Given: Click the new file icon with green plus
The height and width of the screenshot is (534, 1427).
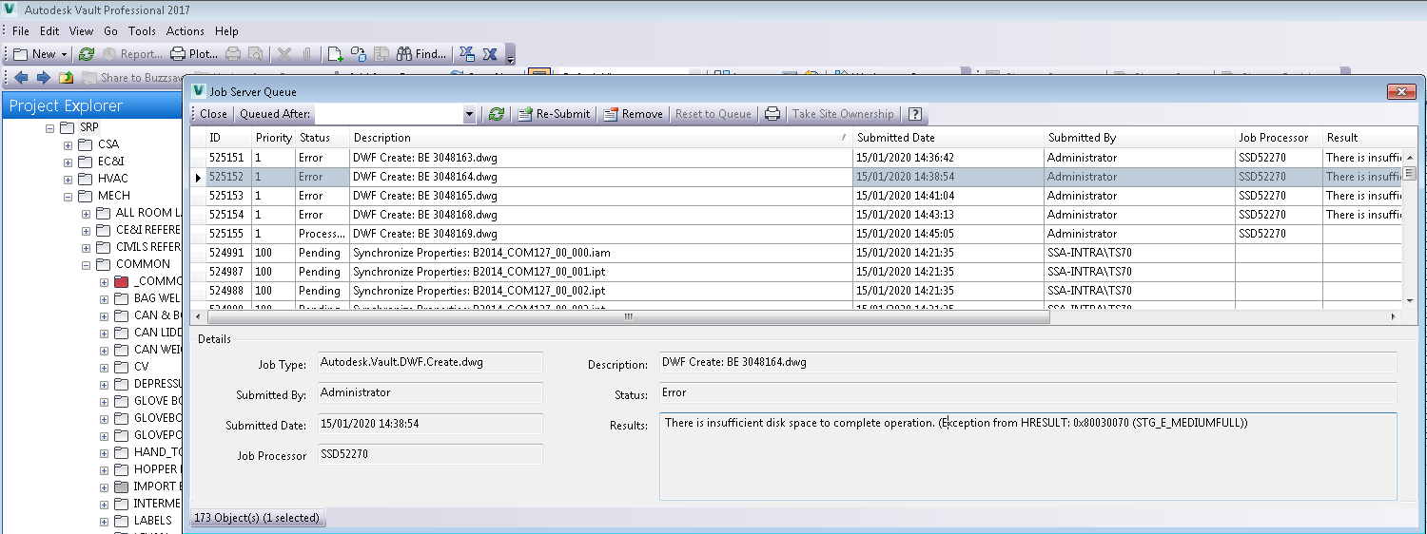Looking at the screenshot, I should coord(336,54).
